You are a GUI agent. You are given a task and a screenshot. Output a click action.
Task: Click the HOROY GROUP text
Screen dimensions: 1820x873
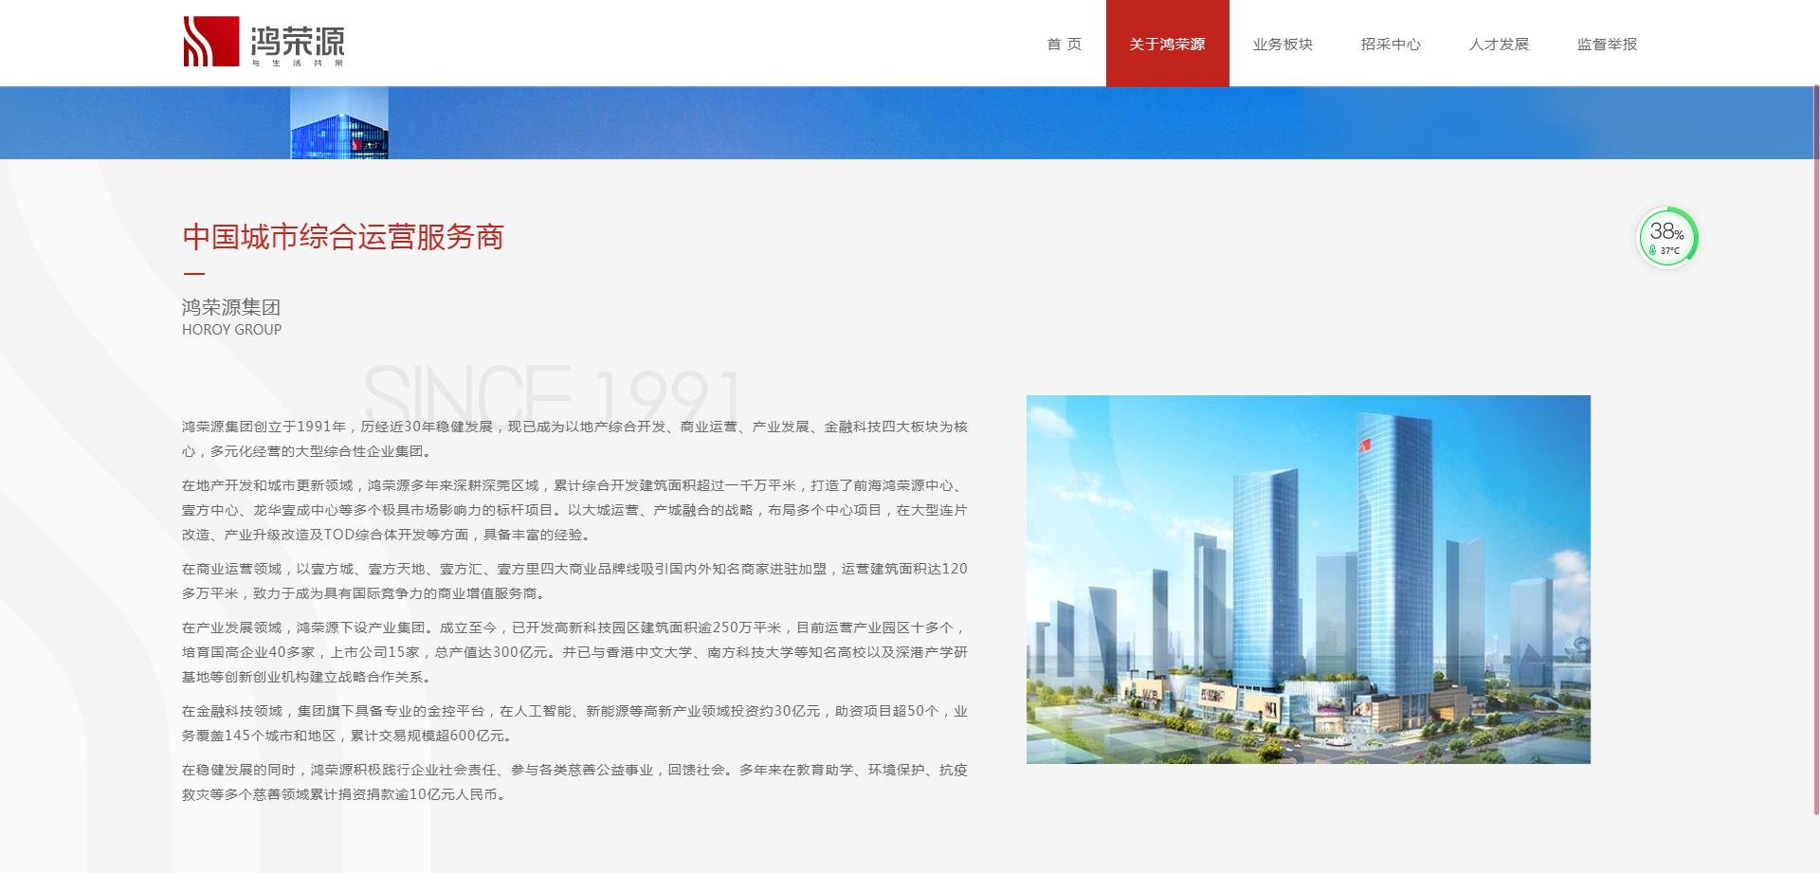point(231,330)
